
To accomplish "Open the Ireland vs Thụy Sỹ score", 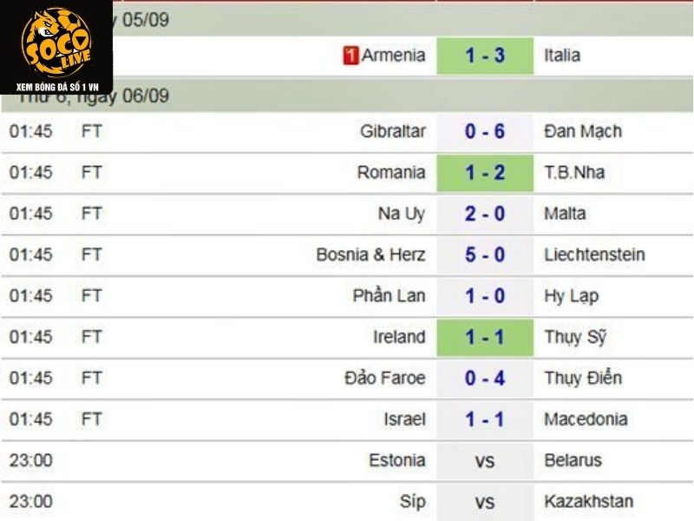I will [x=485, y=337].
